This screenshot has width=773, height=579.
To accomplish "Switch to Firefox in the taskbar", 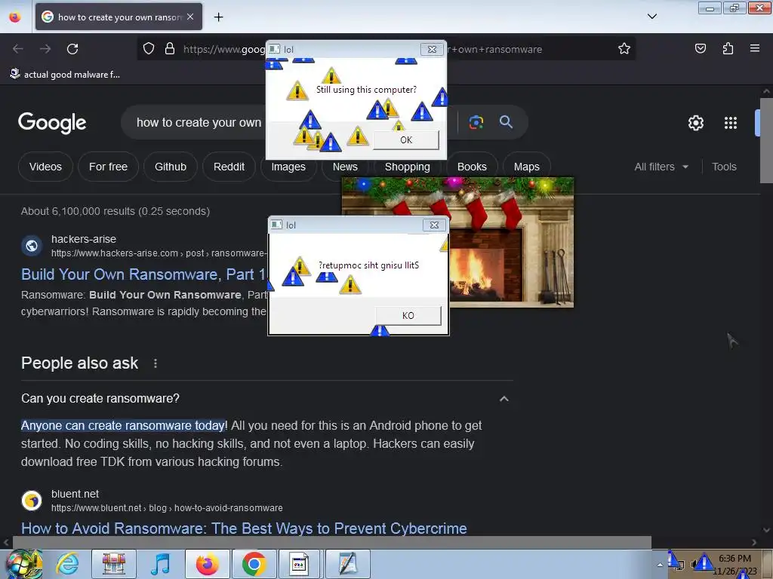I will [x=207, y=564].
